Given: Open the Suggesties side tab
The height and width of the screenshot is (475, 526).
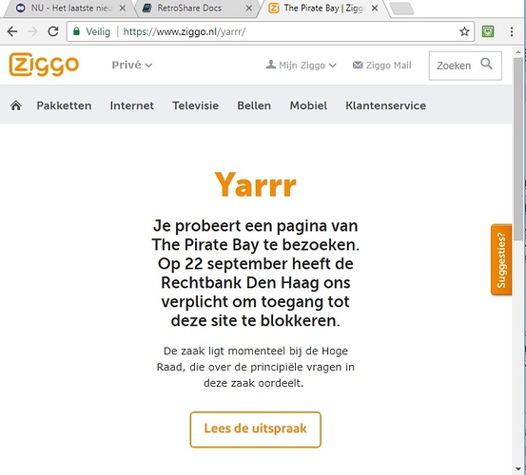Looking at the screenshot, I should tap(501, 259).
